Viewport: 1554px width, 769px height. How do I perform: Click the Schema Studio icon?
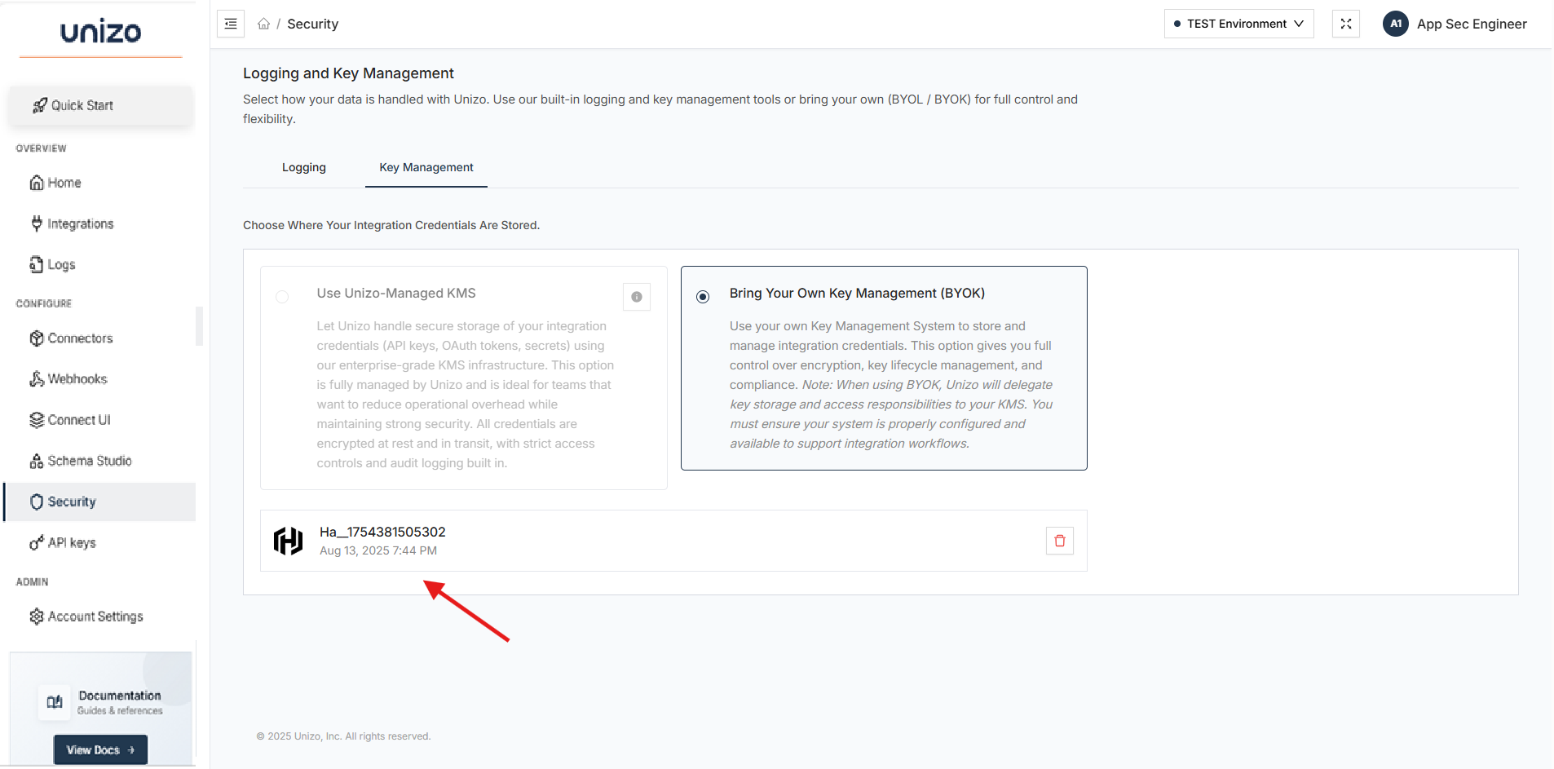pos(37,461)
